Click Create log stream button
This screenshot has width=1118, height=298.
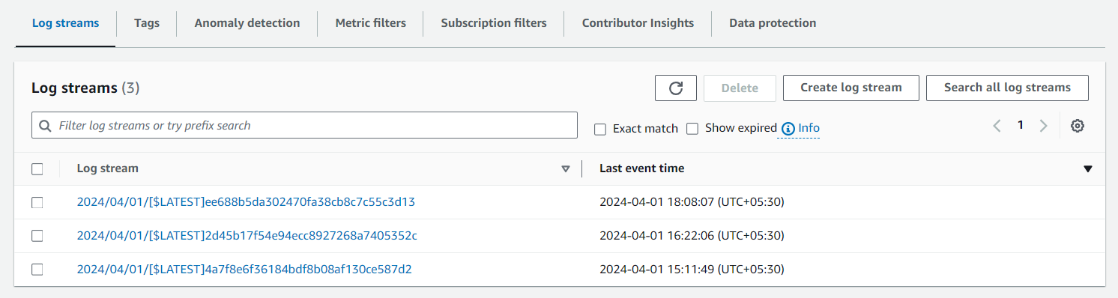pyautogui.click(x=851, y=88)
